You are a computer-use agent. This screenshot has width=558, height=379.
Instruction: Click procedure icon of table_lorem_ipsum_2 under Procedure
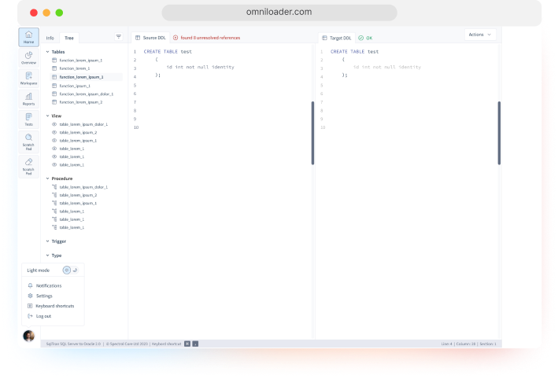[x=54, y=195]
